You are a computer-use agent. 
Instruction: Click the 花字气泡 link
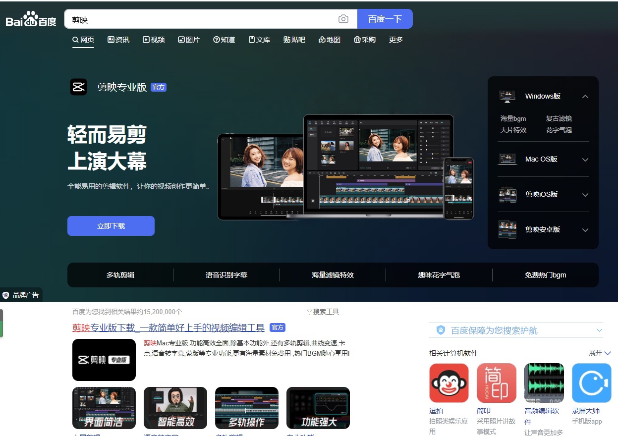[559, 130]
